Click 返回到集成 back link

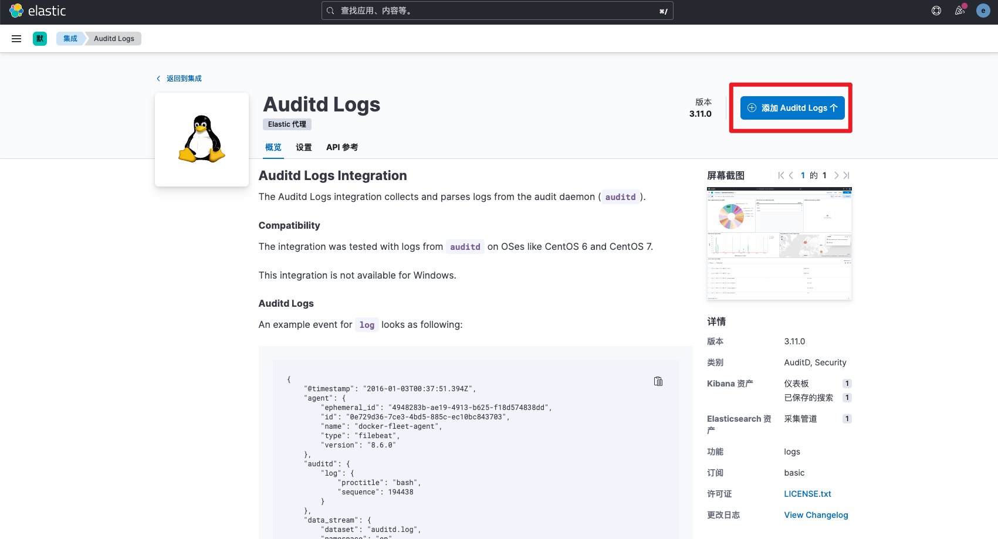(179, 79)
